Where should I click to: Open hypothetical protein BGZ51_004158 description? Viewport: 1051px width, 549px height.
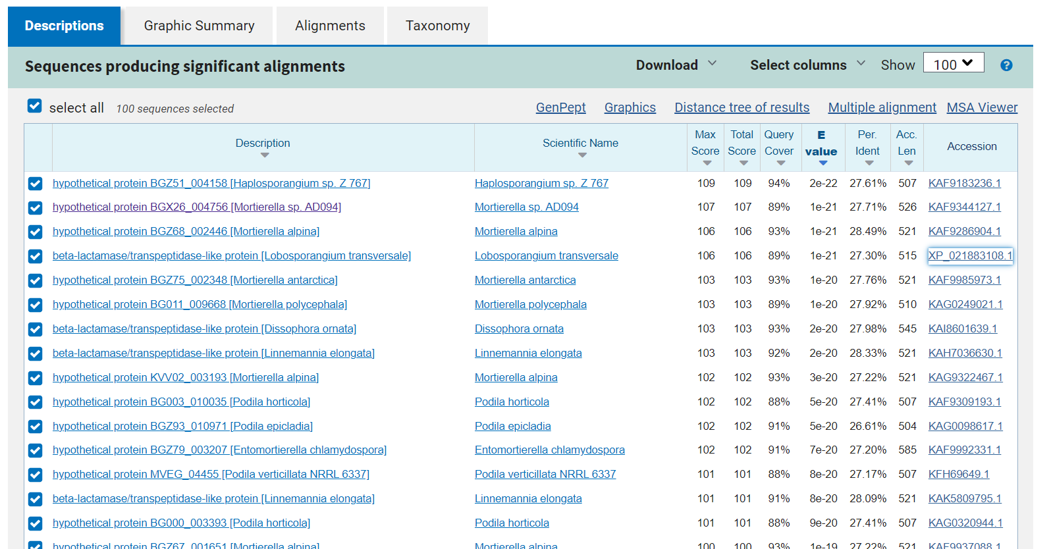[x=211, y=183]
